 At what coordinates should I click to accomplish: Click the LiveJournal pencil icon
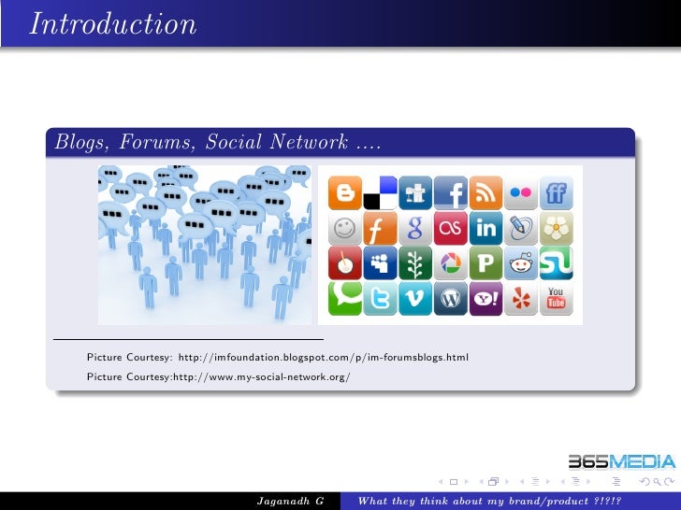click(521, 228)
